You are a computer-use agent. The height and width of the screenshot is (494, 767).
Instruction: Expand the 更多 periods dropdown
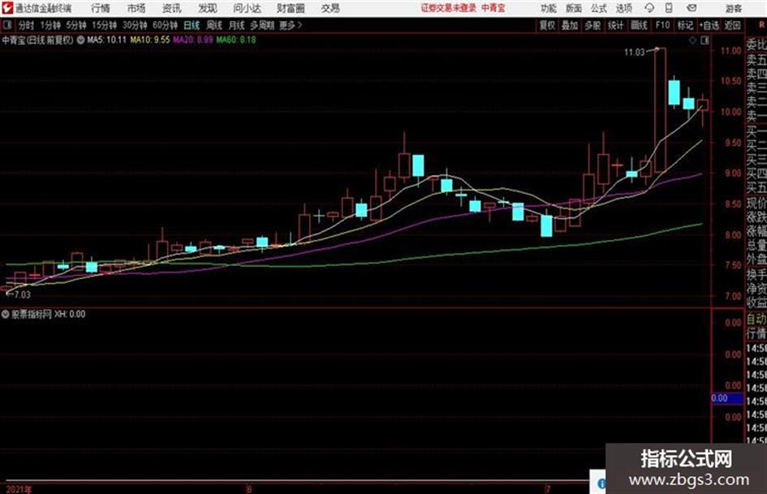[x=291, y=25]
